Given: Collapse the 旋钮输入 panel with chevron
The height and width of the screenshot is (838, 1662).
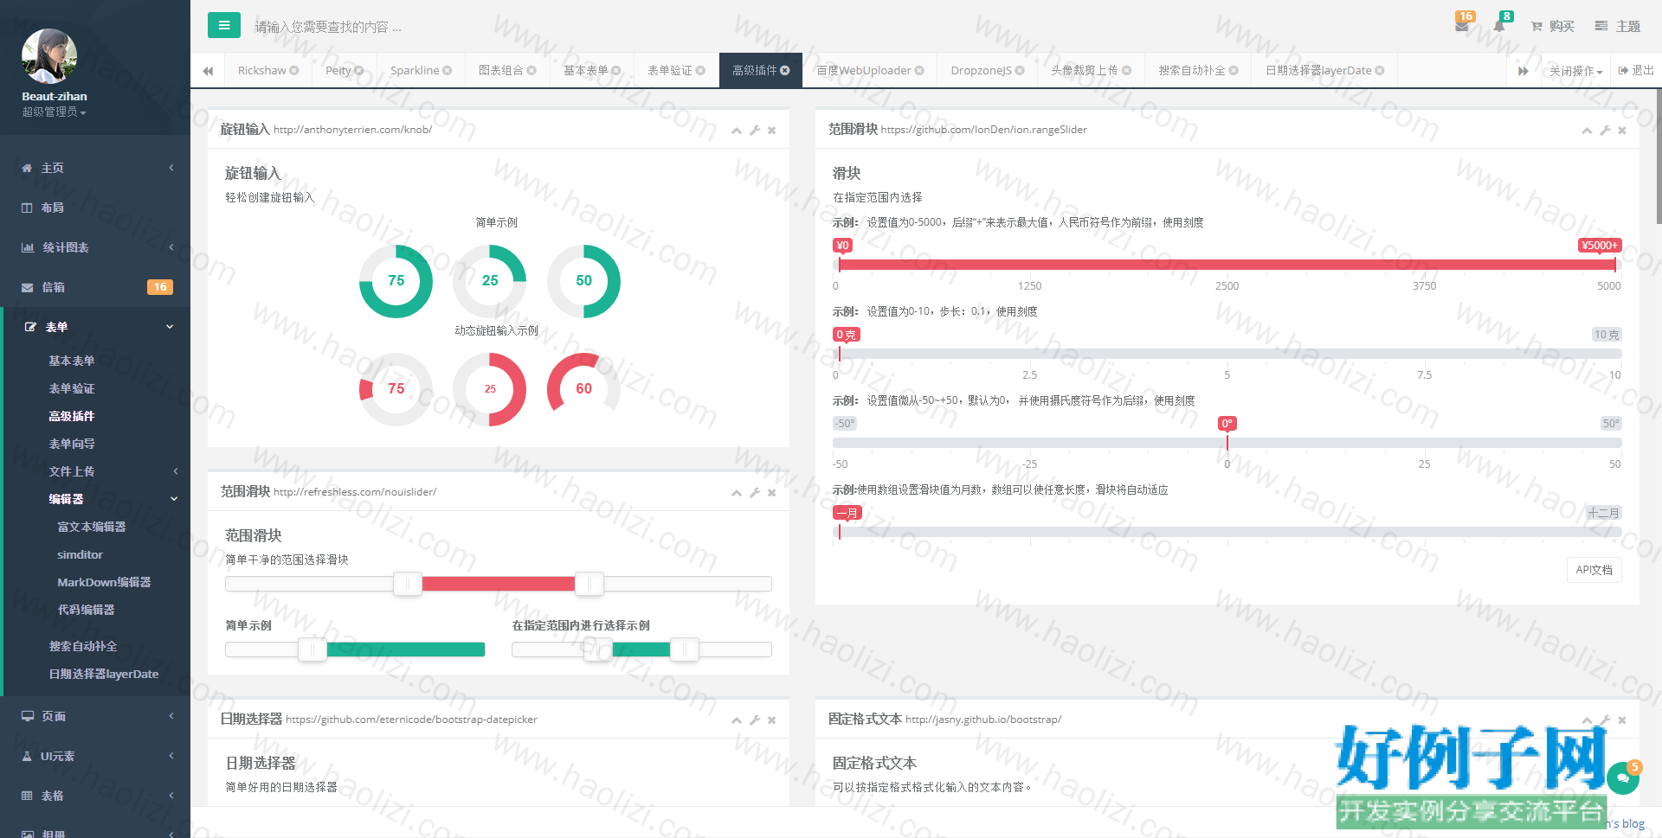Looking at the screenshot, I should (x=737, y=131).
